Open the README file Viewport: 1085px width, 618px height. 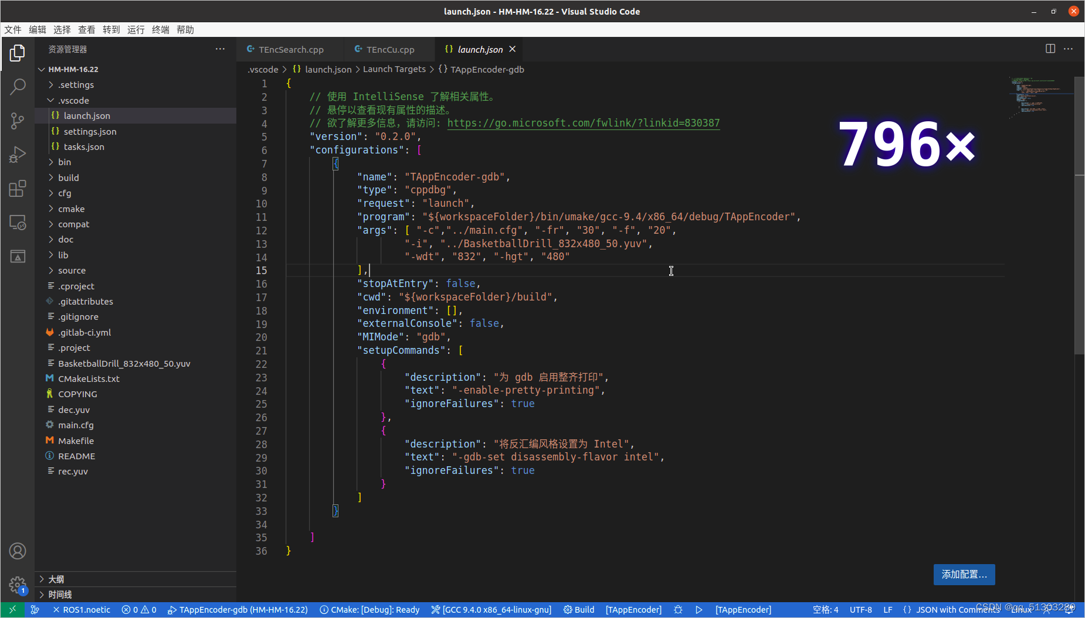[135, 456]
